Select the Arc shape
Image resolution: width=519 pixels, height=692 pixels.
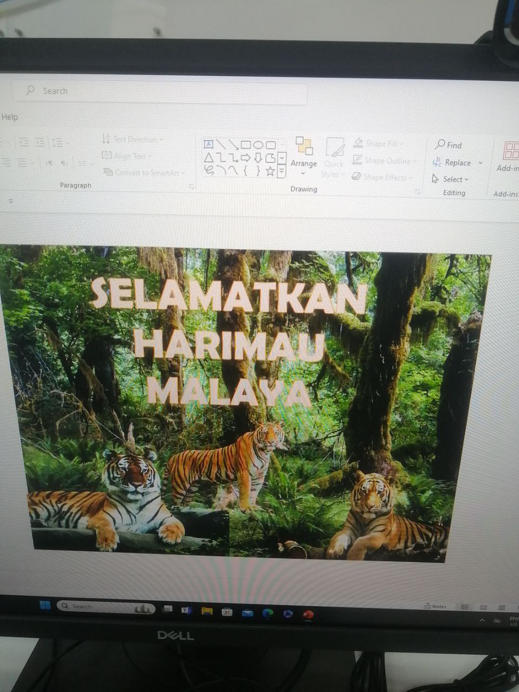221,170
